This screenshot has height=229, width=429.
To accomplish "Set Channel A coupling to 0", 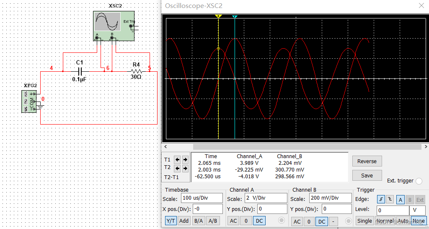I will pyautogui.click(x=246, y=221).
